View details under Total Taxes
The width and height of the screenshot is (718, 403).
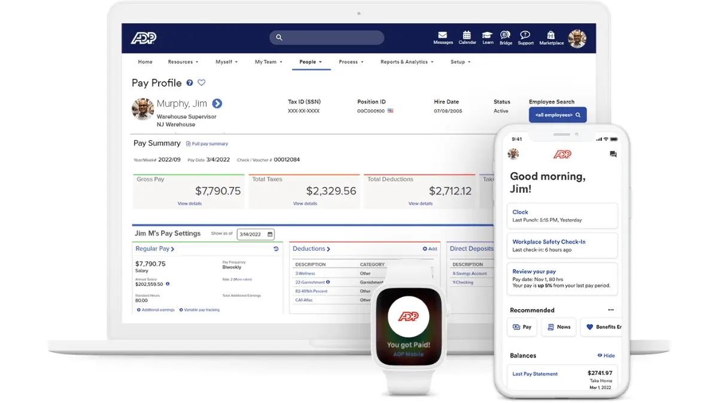305,204
